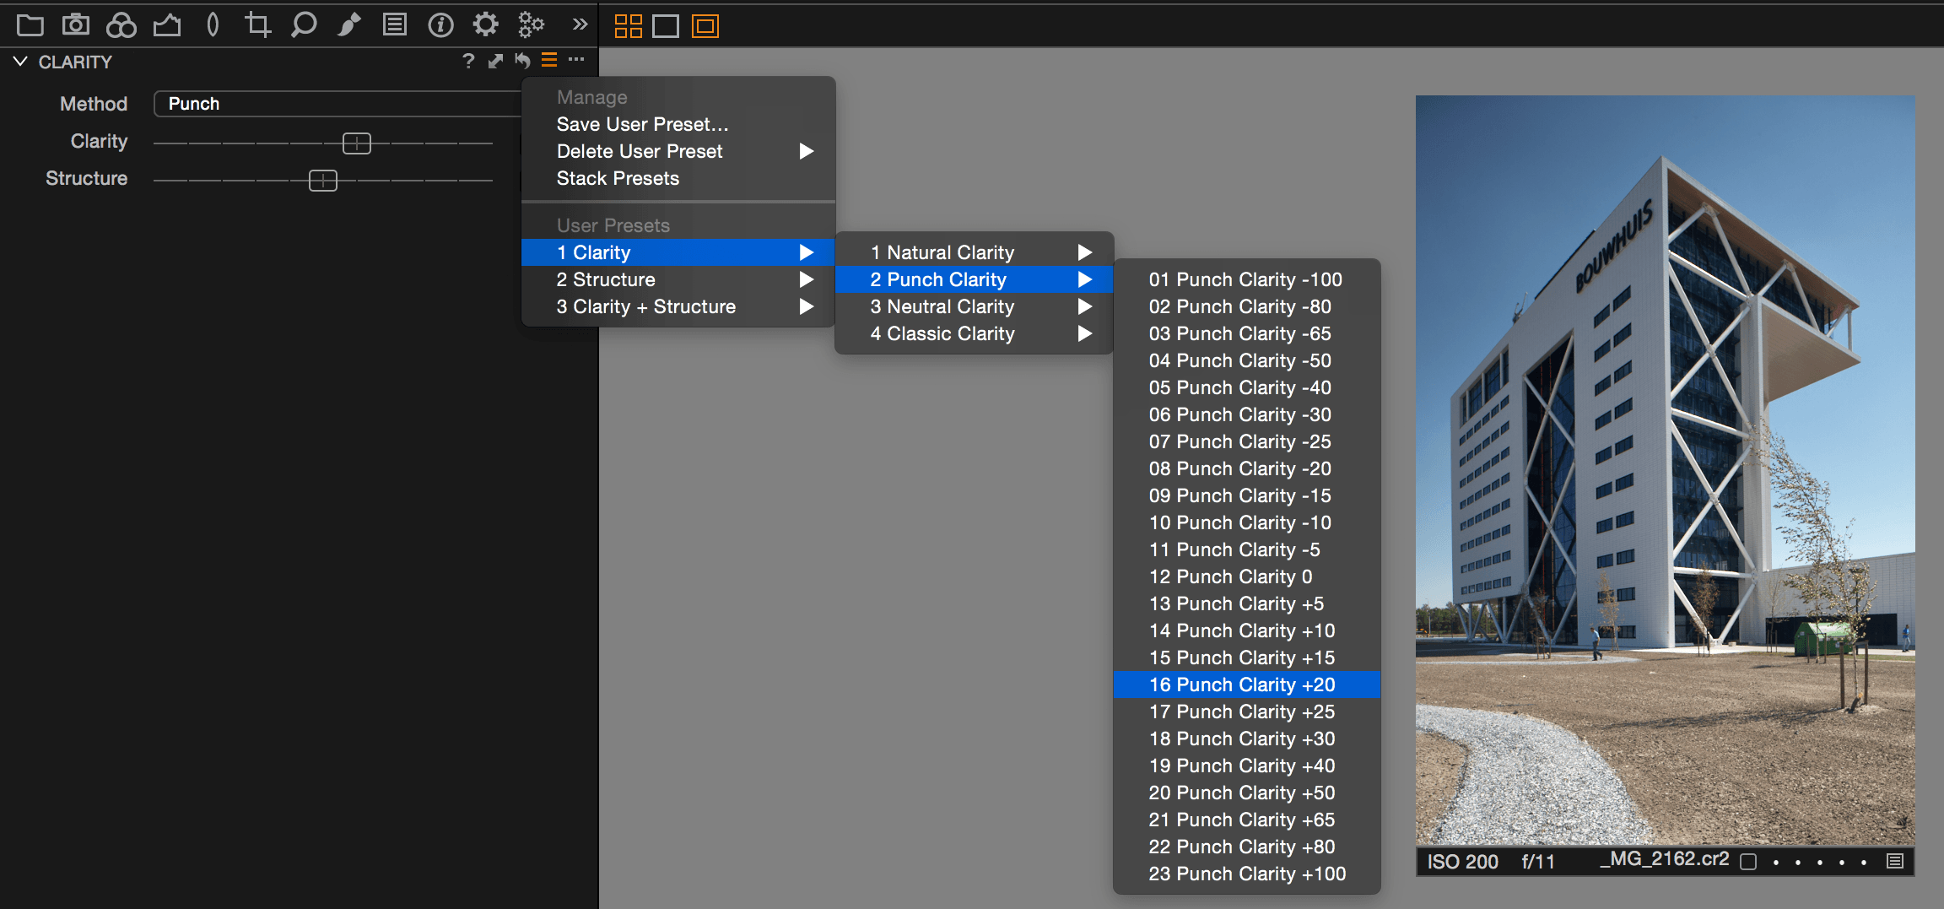This screenshot has height=909, width=1944.
Task: Open the Method dropdown showing Punch
Action: (x=337, y=104)
